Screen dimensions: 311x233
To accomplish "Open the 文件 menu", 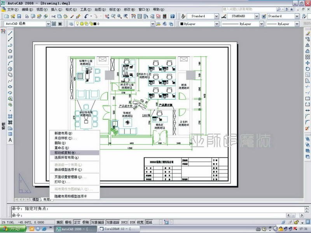I will (12, 9).
